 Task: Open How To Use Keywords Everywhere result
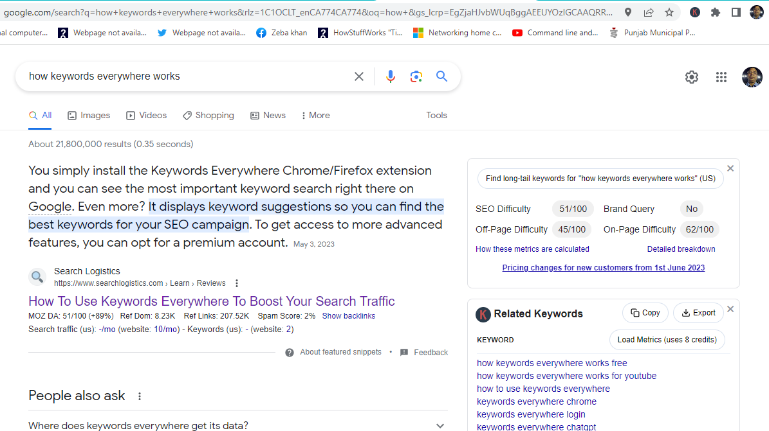coord(211,301)
